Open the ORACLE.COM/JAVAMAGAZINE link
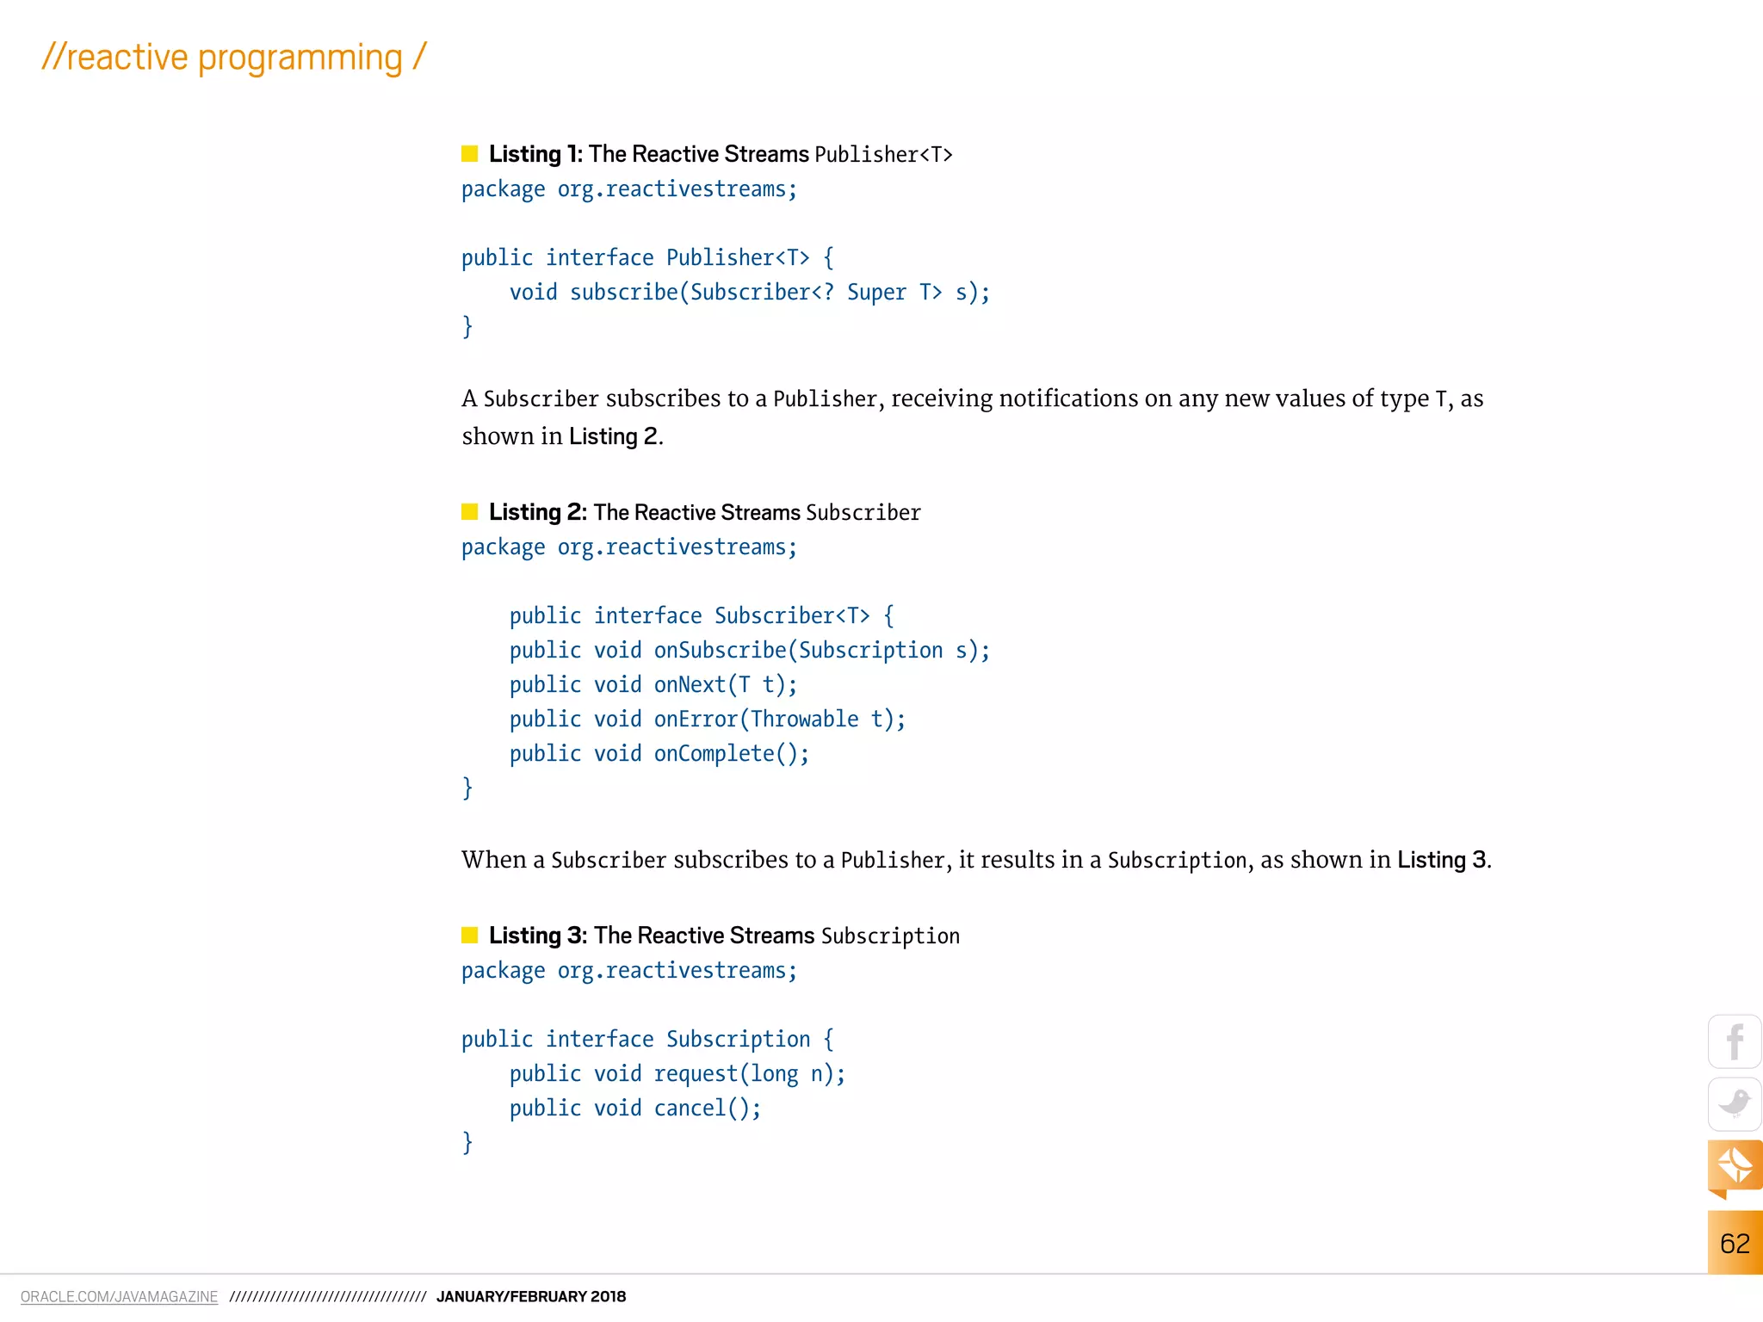The width and height of the screenshot is (1763, 1322). pyautogui.click(x=119, y=1297)
